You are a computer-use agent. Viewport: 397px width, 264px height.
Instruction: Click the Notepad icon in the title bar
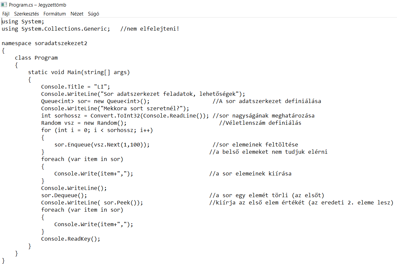click(4, 5)
